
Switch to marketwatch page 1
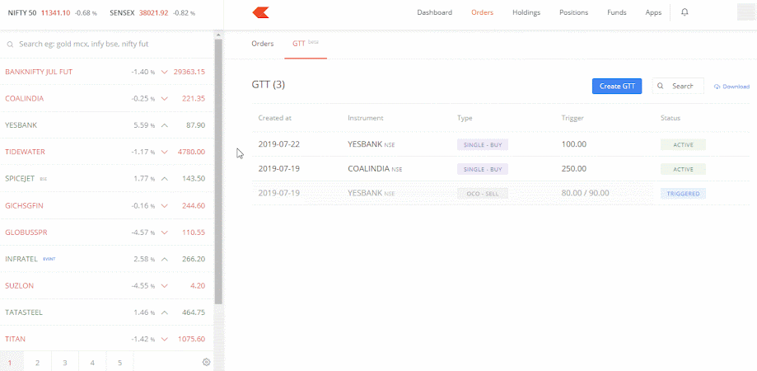pyautogui.click(x=10, y=362)
